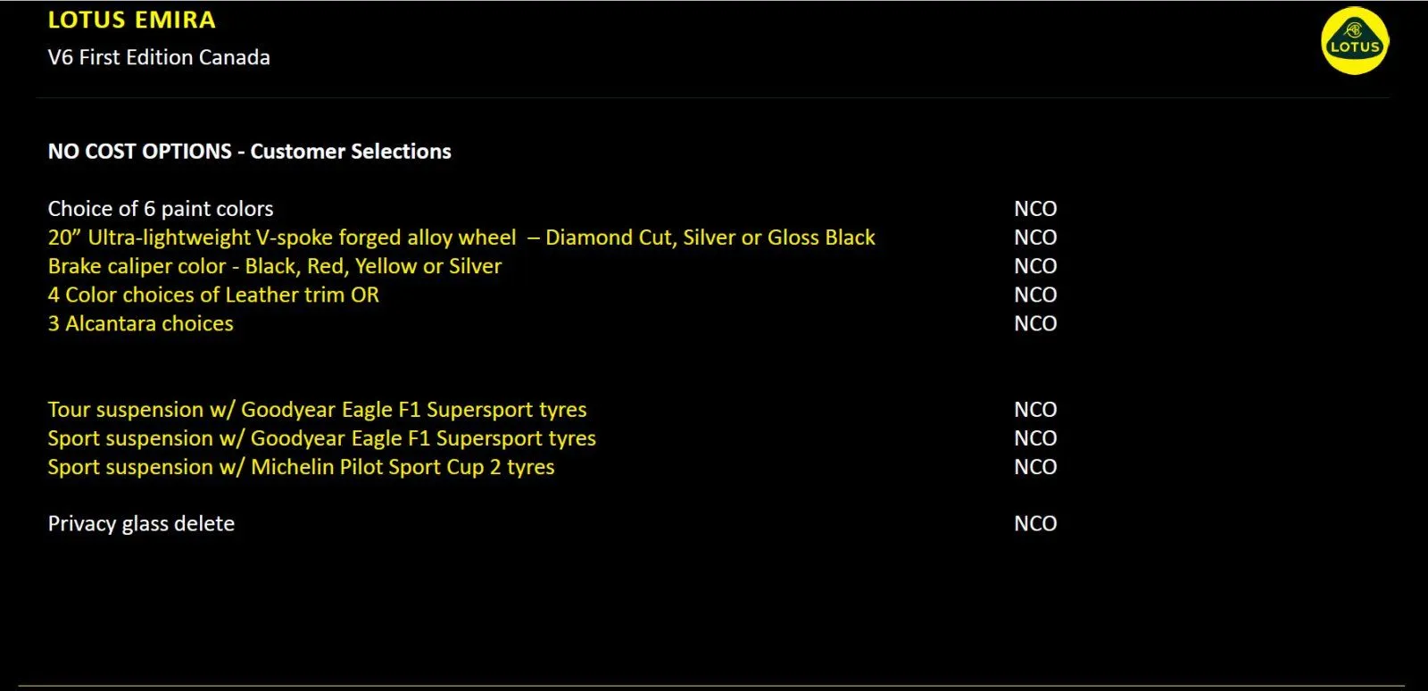Click Tour suspension with Goodyear Eagle F1 option

tap(317, 410)
